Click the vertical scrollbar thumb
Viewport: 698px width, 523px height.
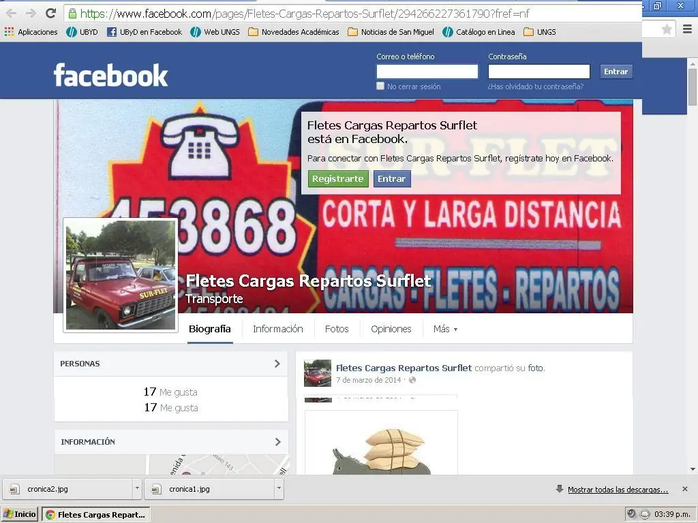click(x=693, y=87)
